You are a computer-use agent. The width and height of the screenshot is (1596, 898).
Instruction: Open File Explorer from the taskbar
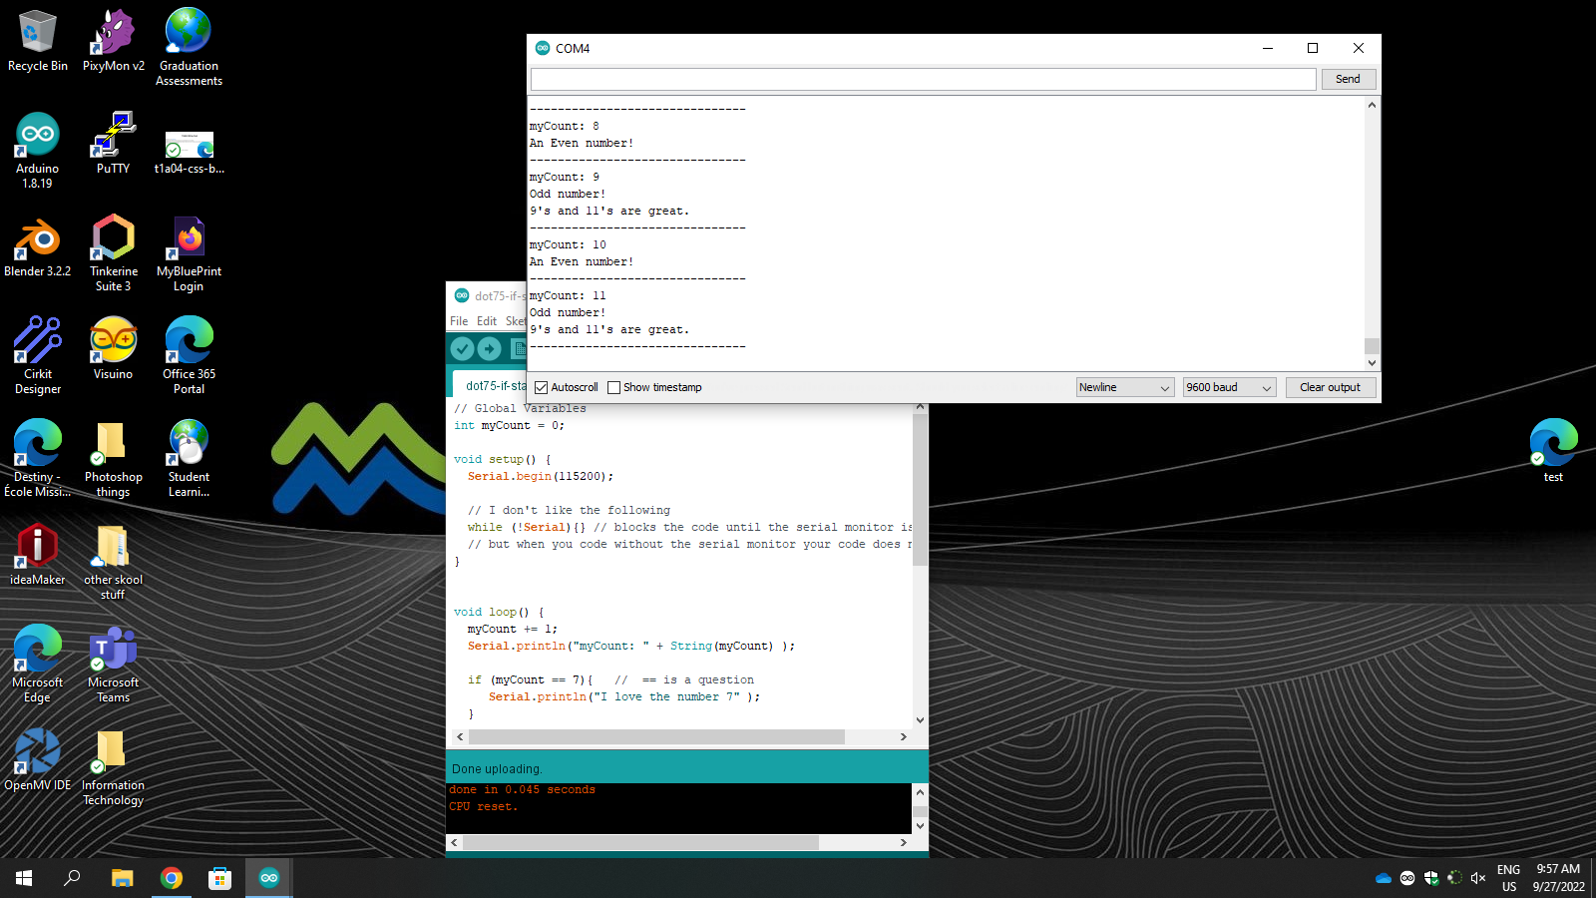122,878
